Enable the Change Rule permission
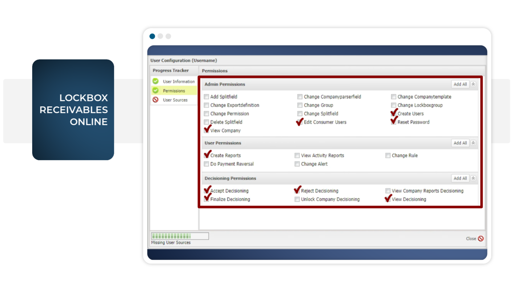 point(388,155)
